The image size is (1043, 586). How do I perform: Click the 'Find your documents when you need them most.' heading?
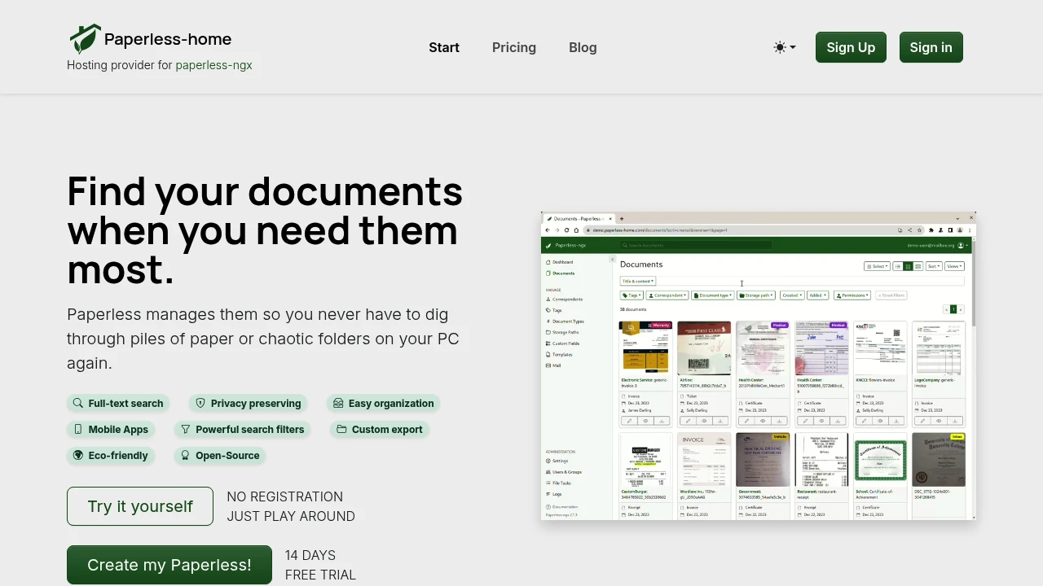tap(265, 230)
